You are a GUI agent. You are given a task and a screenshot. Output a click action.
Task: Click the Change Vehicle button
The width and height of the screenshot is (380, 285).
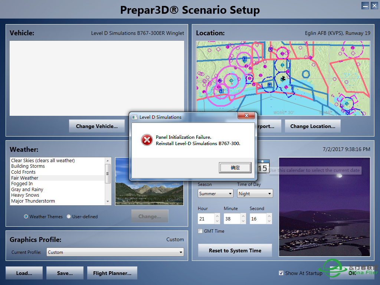96,126
